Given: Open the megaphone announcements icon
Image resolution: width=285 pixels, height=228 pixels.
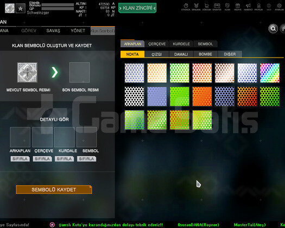Looking at the screenshot, I should coord(248,7).
